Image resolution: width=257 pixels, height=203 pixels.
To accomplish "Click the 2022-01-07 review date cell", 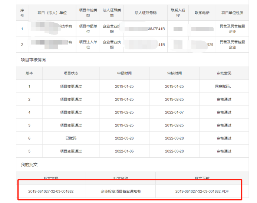I will click(174, 112).
